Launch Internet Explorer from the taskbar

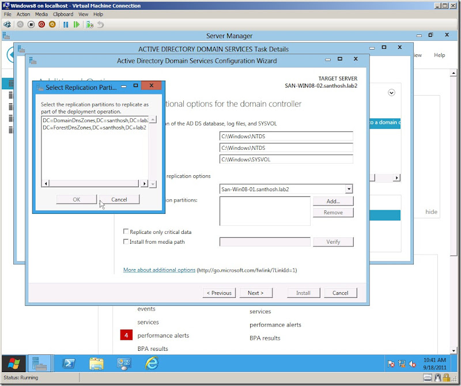point(152,363)
